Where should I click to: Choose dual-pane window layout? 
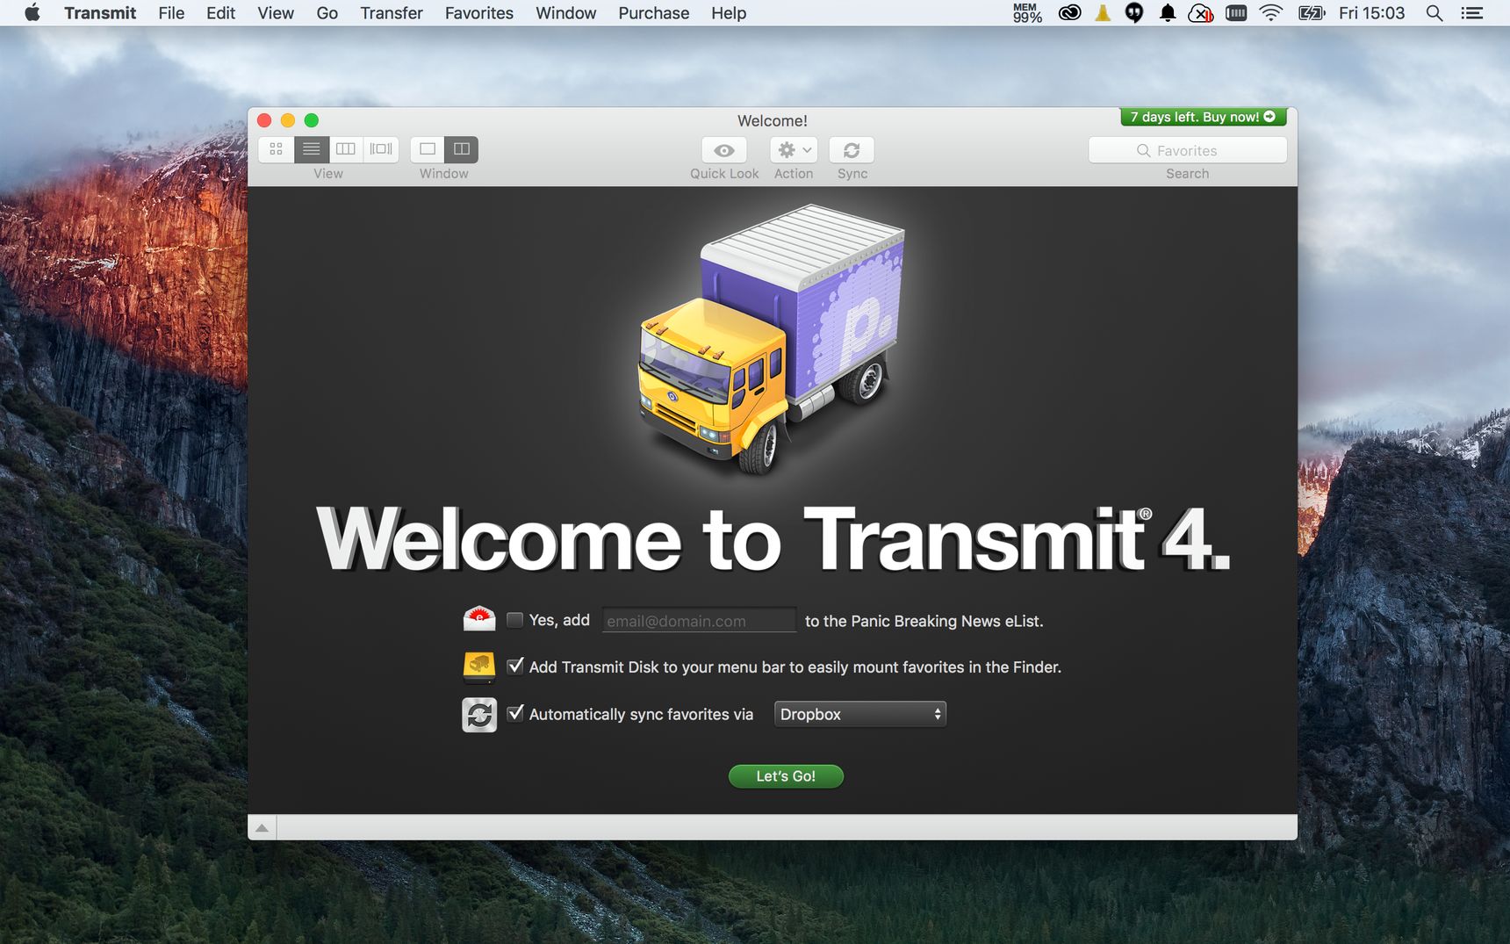coord(462,149)
